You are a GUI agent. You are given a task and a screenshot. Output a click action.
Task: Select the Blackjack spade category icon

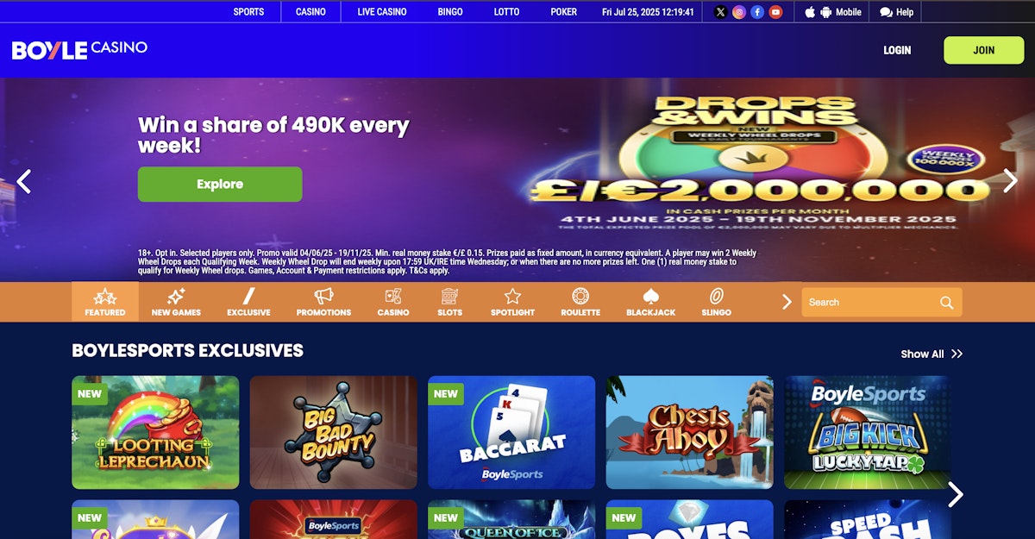(651, 297)
